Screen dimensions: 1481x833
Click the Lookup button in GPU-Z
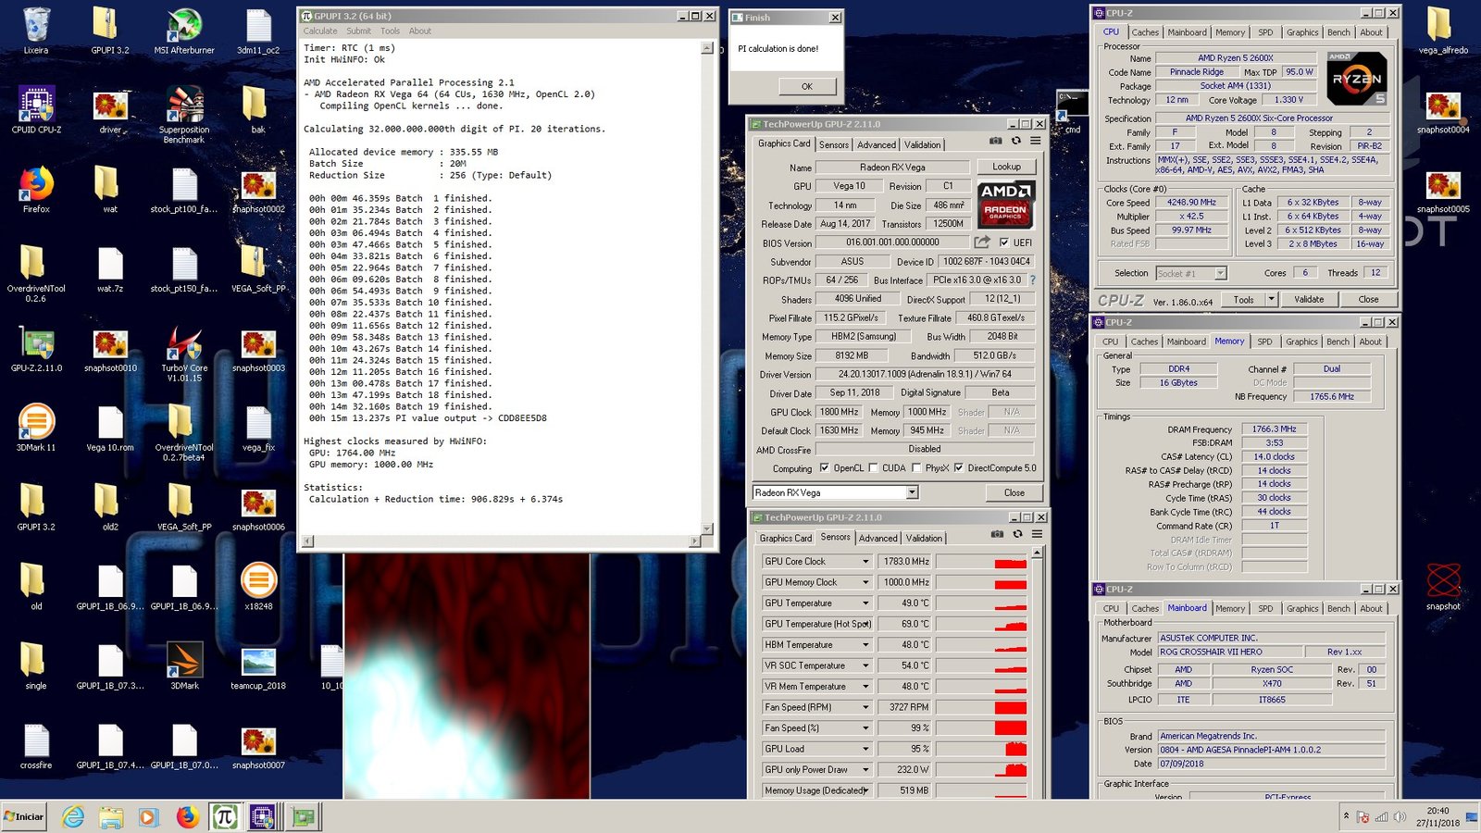(x=1006, y=167)
